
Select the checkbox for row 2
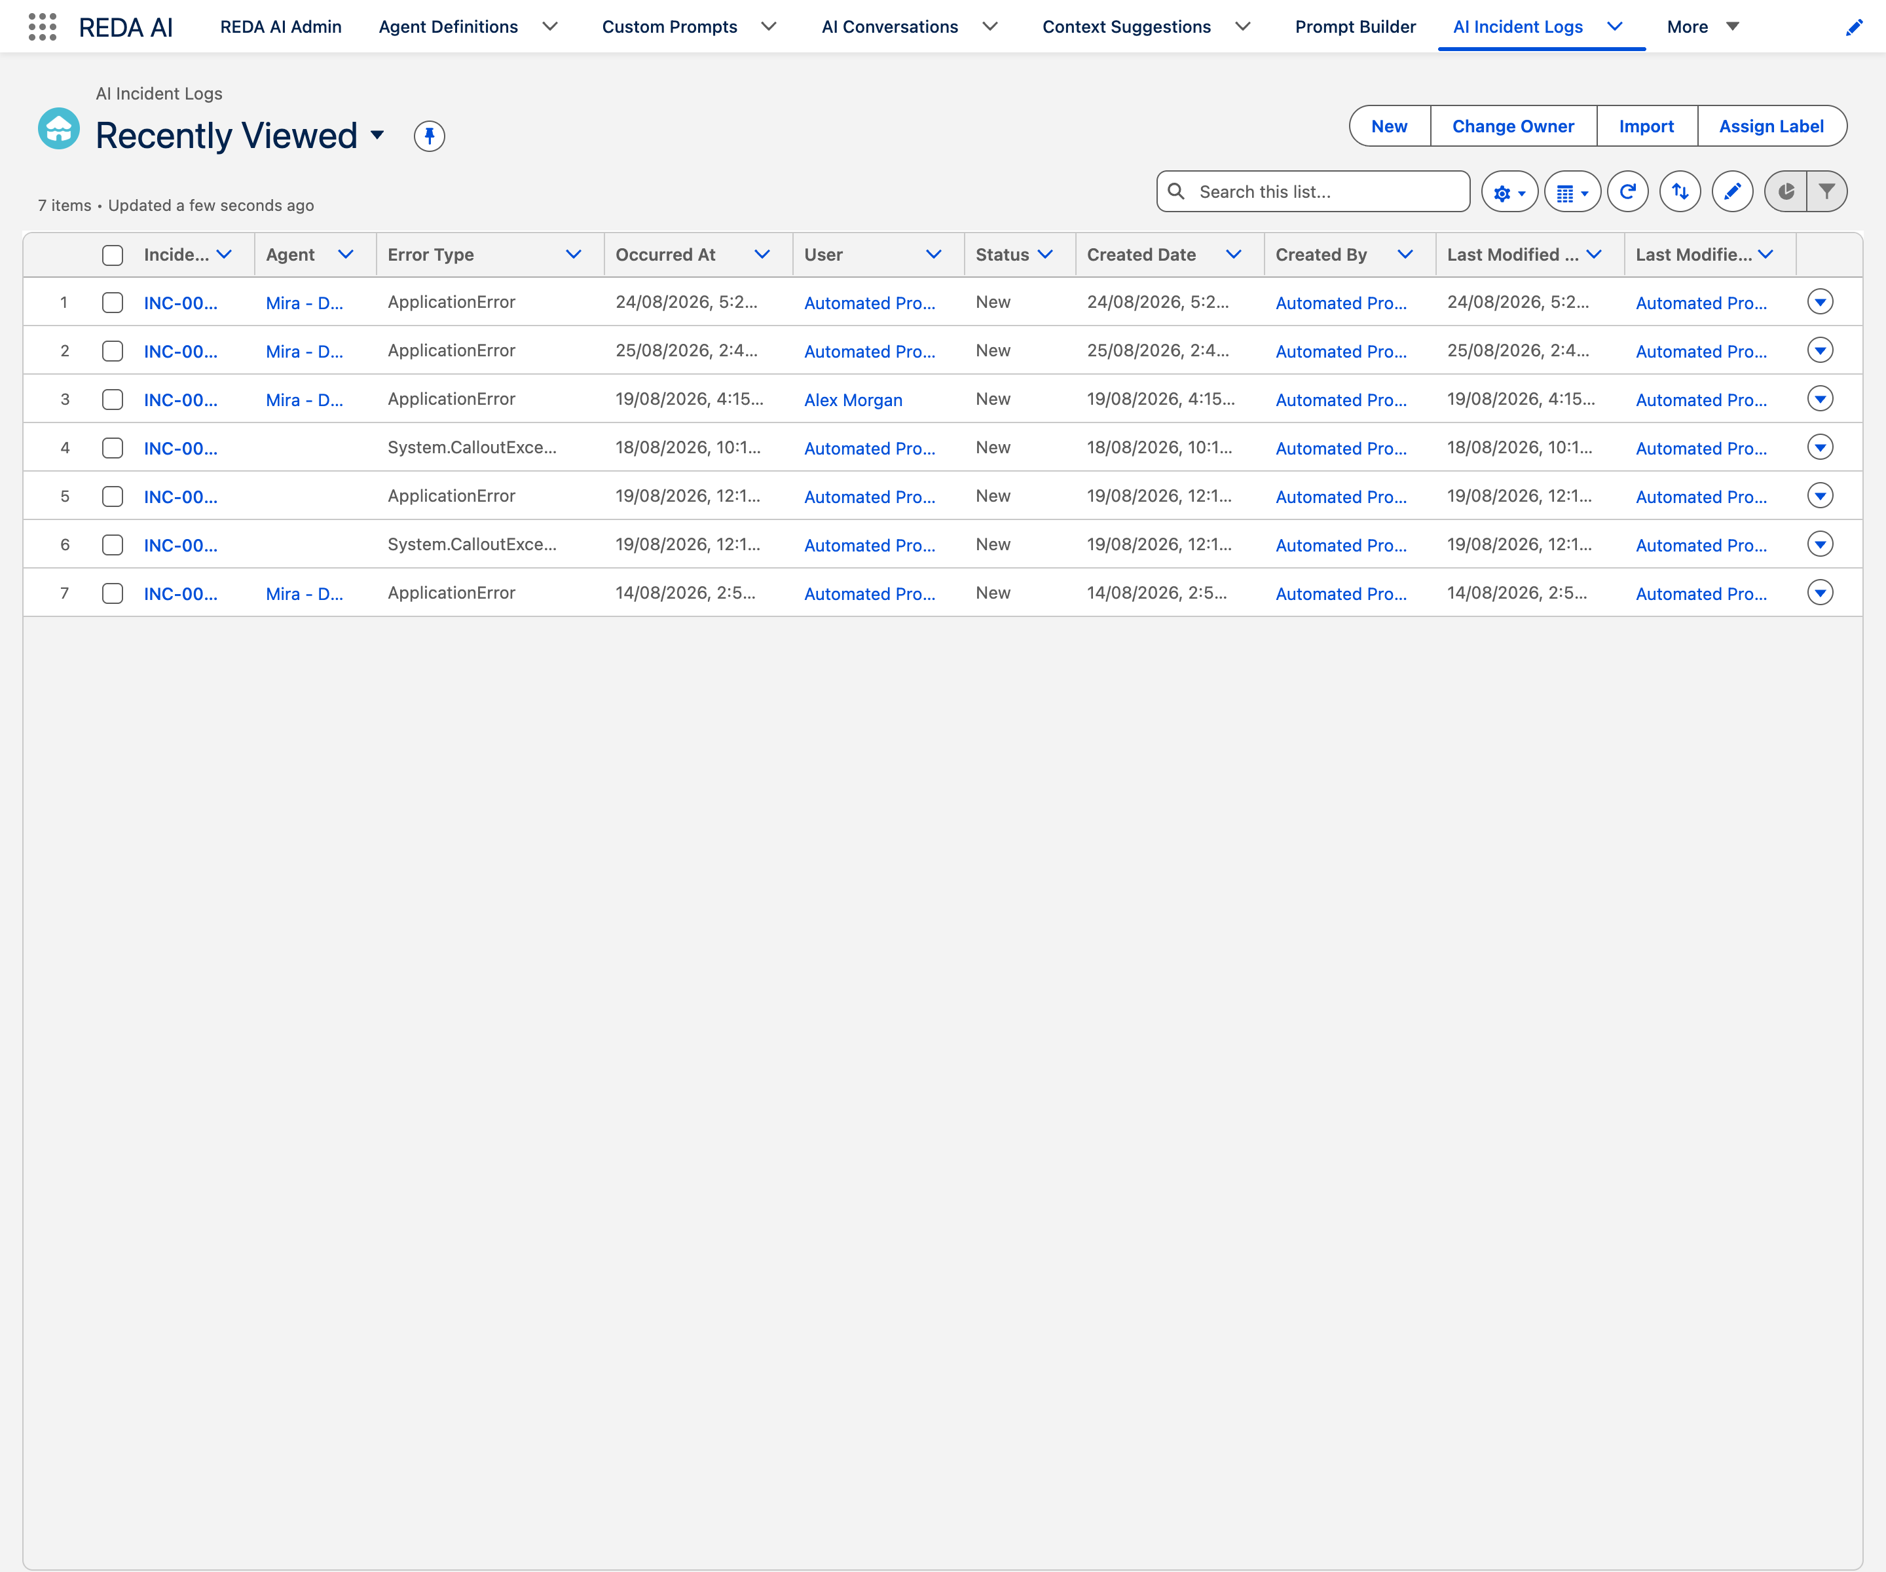[x=112, y=351]
